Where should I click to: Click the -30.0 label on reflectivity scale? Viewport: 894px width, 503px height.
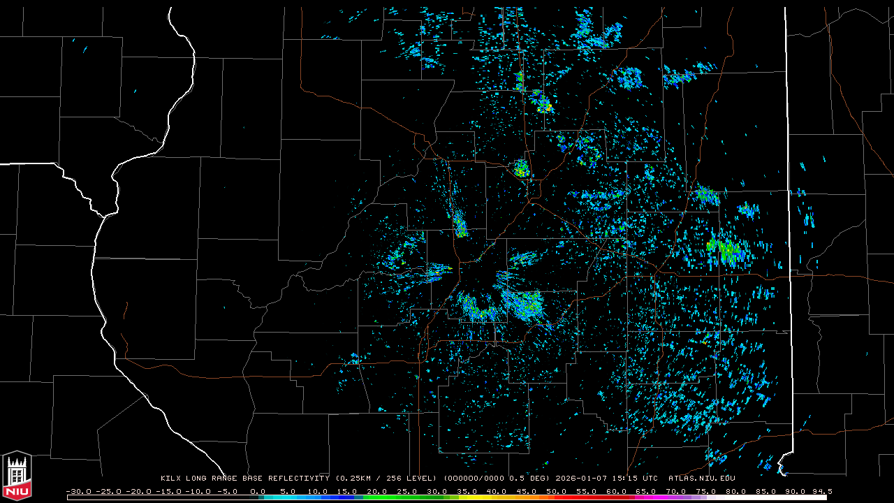(78, 491)
